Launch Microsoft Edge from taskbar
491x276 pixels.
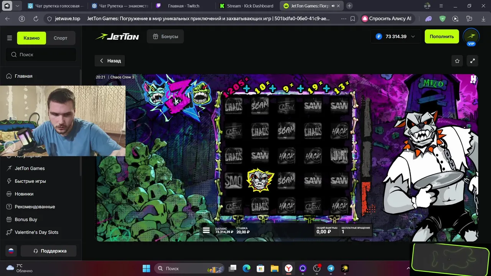(246, 268)
